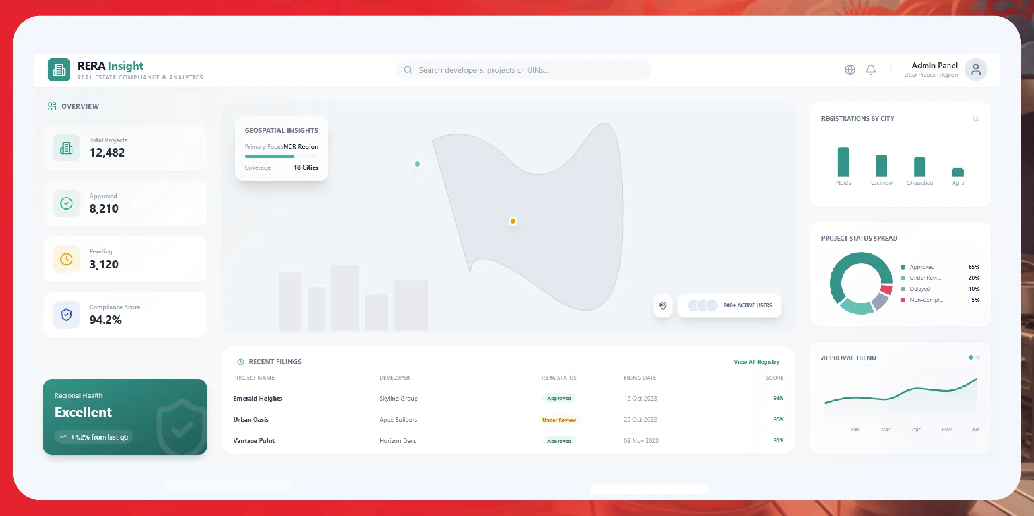Click the Approved checkmark icon

66,203
